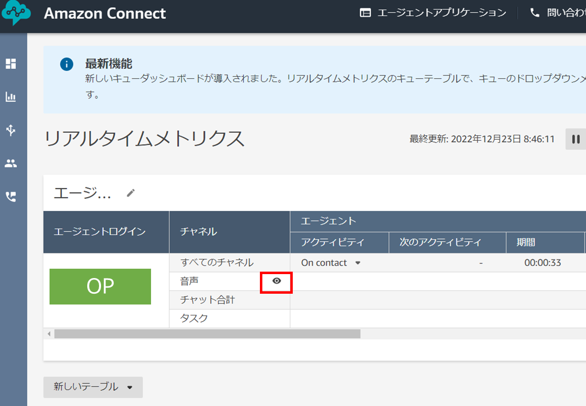The width and height of the screenshot is (586, 406).
Task: Click the 最終更新 timestamp text
Action: (482, 139)
